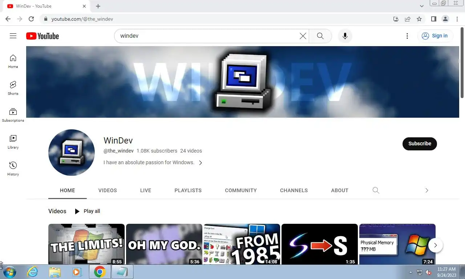Click Play all for videos
The height and width of the screenshot is (279, 465).
pos(87,211)
